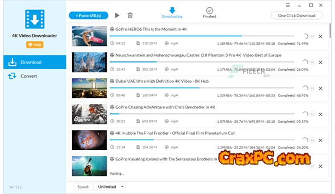Click the film reel icon beside GoPro HERO6 title
This screenshot has width=335, height=194.
point(112,29)
